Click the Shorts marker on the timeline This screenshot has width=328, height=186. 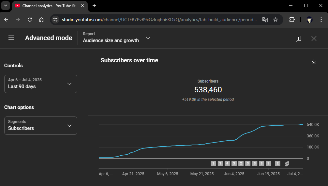pyautogui.click(x=287, y=163)
